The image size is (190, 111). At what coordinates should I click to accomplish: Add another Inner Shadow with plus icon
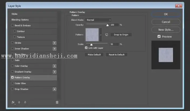54,49
